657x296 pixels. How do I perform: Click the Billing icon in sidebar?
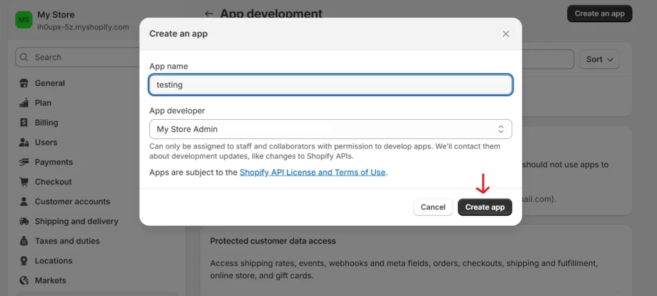coord(24,123)
